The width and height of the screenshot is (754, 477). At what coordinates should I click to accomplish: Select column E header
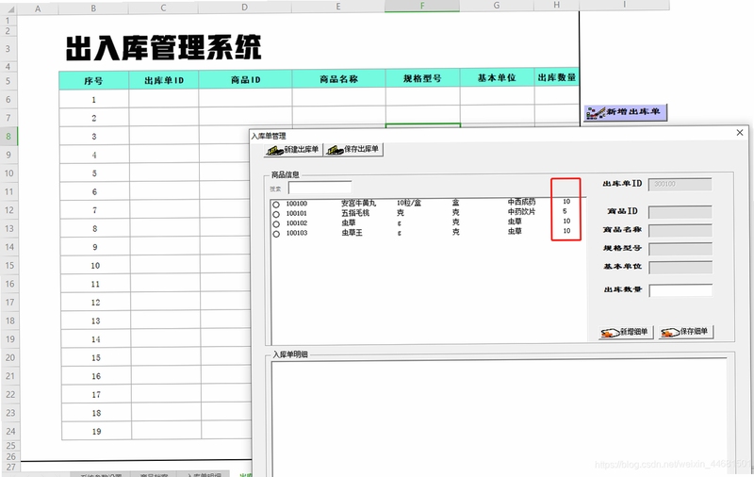click(338, 7)
